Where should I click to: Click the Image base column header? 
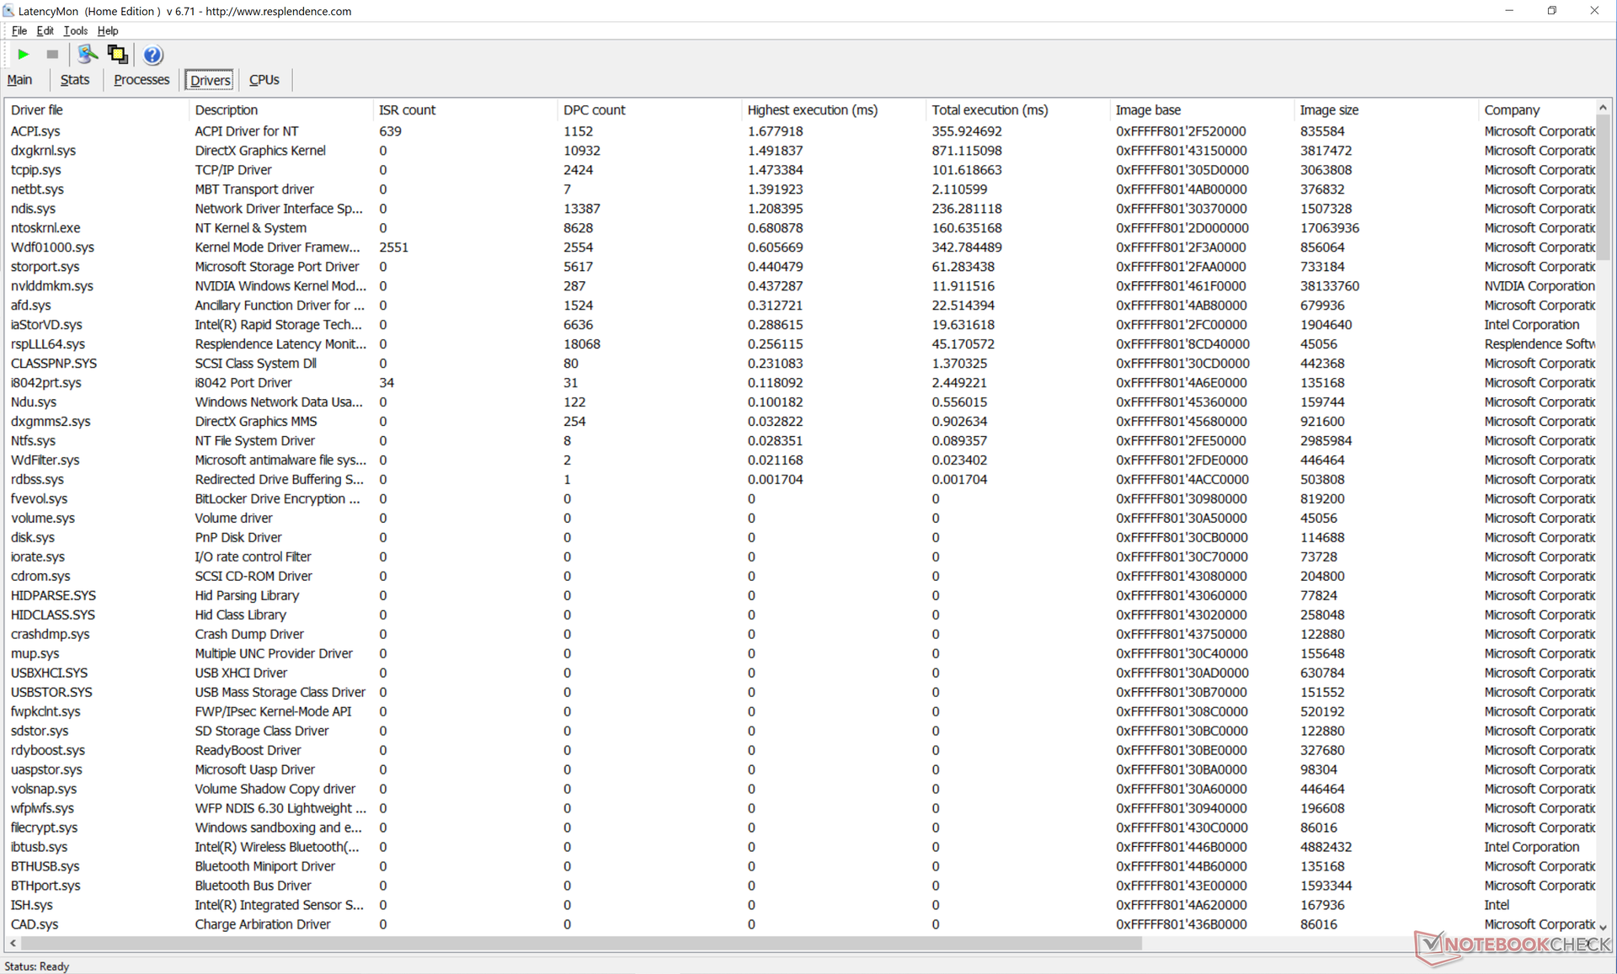[x=1148, y=110]
